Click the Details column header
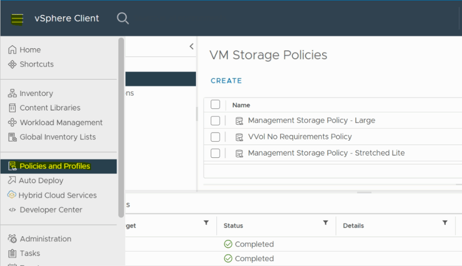The image size is (462, 266). (353, 225)
